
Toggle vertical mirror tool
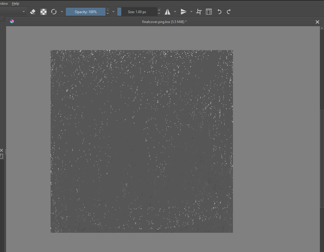click(184, 12)
